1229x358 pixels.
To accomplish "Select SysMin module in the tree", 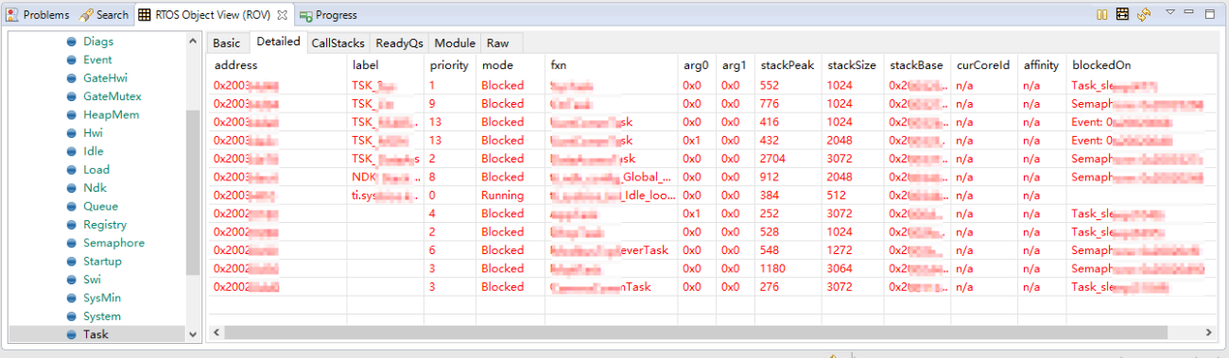I will click(103, 298).
